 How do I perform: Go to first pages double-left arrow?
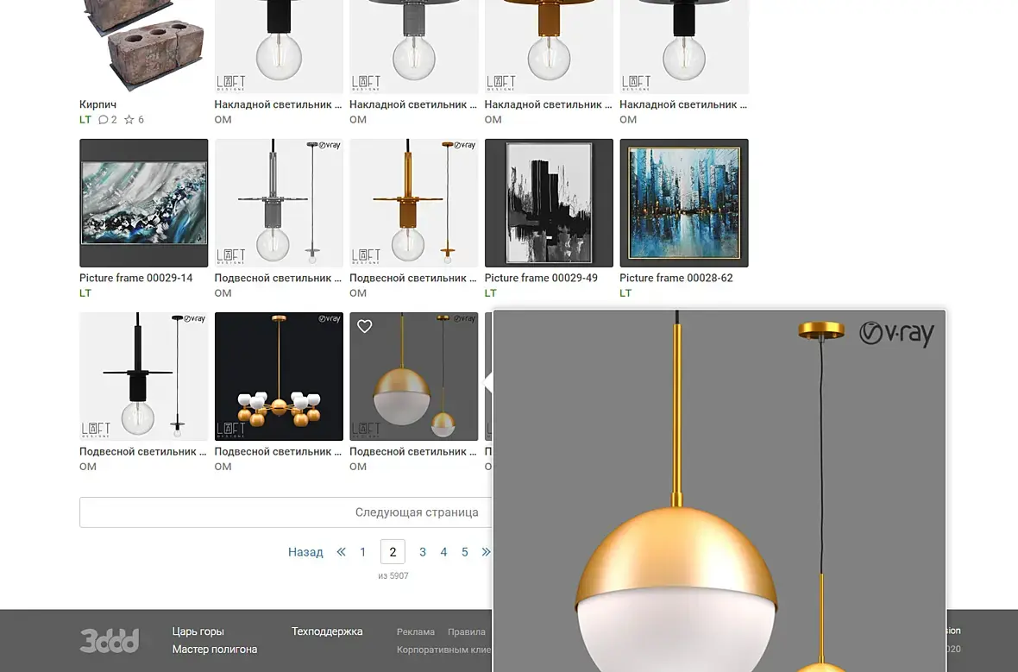[x=341, y=552]
